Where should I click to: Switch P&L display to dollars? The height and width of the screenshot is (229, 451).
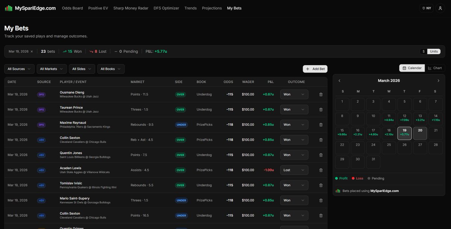[424, 51]
